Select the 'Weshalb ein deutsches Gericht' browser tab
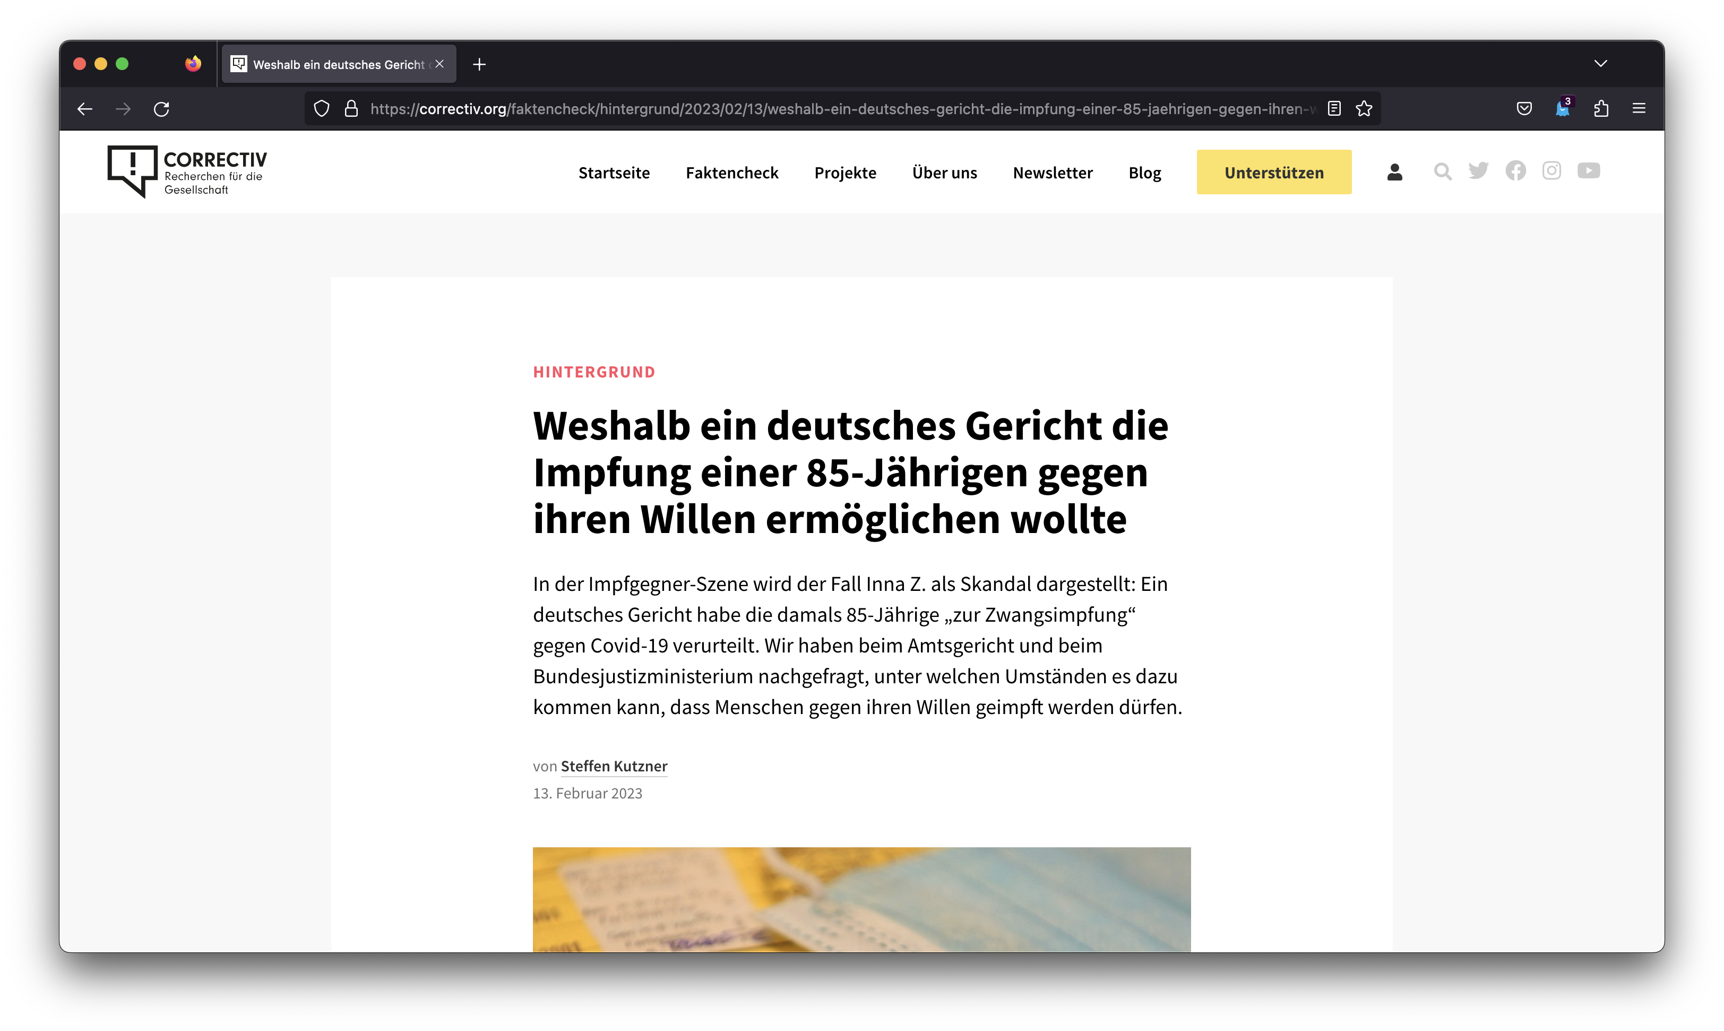Image resolution: width=1724 pixels, height=1031 pixels. click(x=340, y=64)
